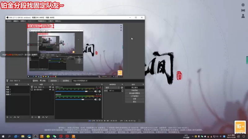This screenshot has width=248, height=139.
Task: Move source up in Sources panel
Action: 43,117
